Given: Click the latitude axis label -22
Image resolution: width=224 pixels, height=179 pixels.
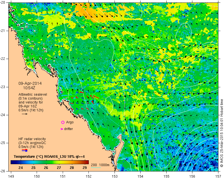Looking at the screenshot, I should tap(3, 59).
